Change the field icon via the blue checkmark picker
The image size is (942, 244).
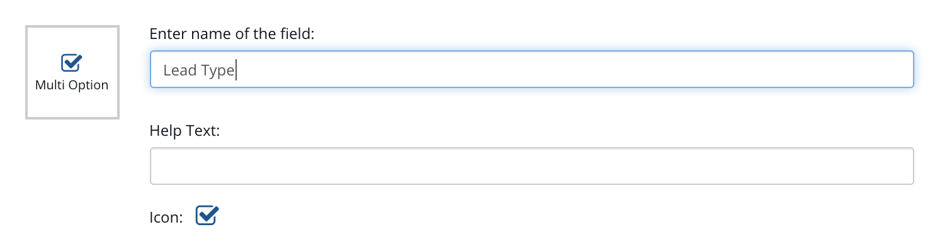[207, 216]
